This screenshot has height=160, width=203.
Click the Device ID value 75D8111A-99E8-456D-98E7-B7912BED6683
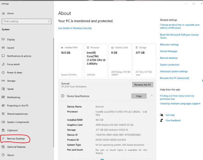click(118, 135)
